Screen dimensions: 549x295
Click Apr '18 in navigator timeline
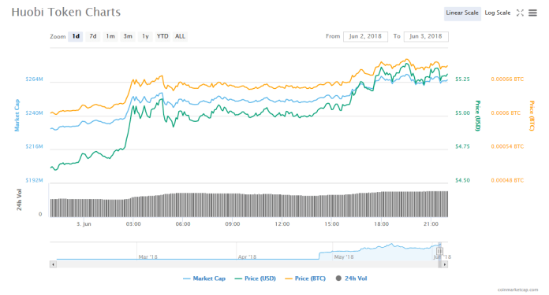(247, 257)
